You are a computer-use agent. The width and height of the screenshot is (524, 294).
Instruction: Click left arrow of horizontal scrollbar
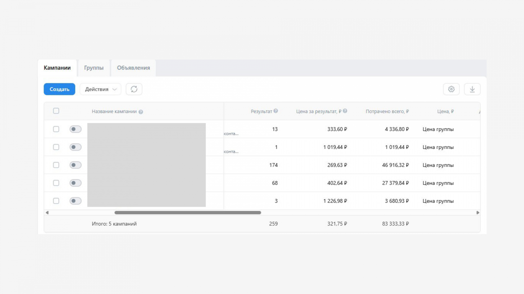click(x=47, y=213)
